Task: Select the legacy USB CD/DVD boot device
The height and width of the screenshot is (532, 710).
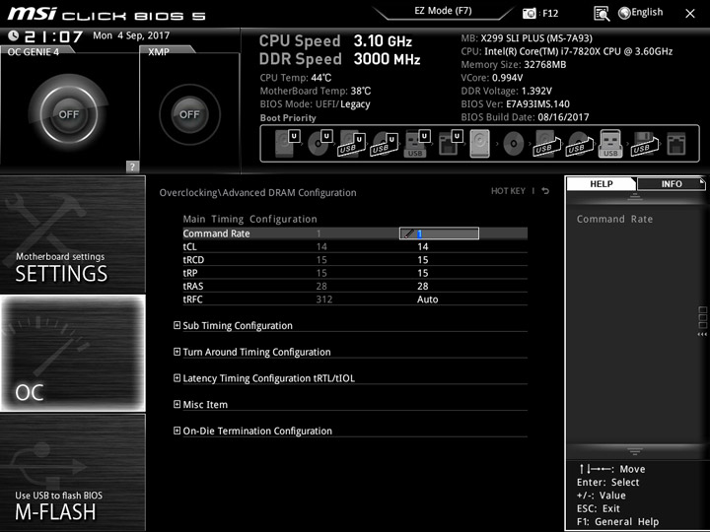Action: [x=580, y=144]
